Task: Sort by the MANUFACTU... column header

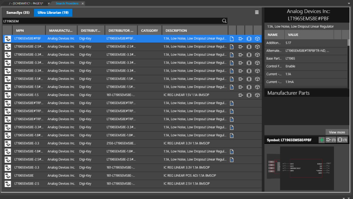Action: (x=61, y=30)
